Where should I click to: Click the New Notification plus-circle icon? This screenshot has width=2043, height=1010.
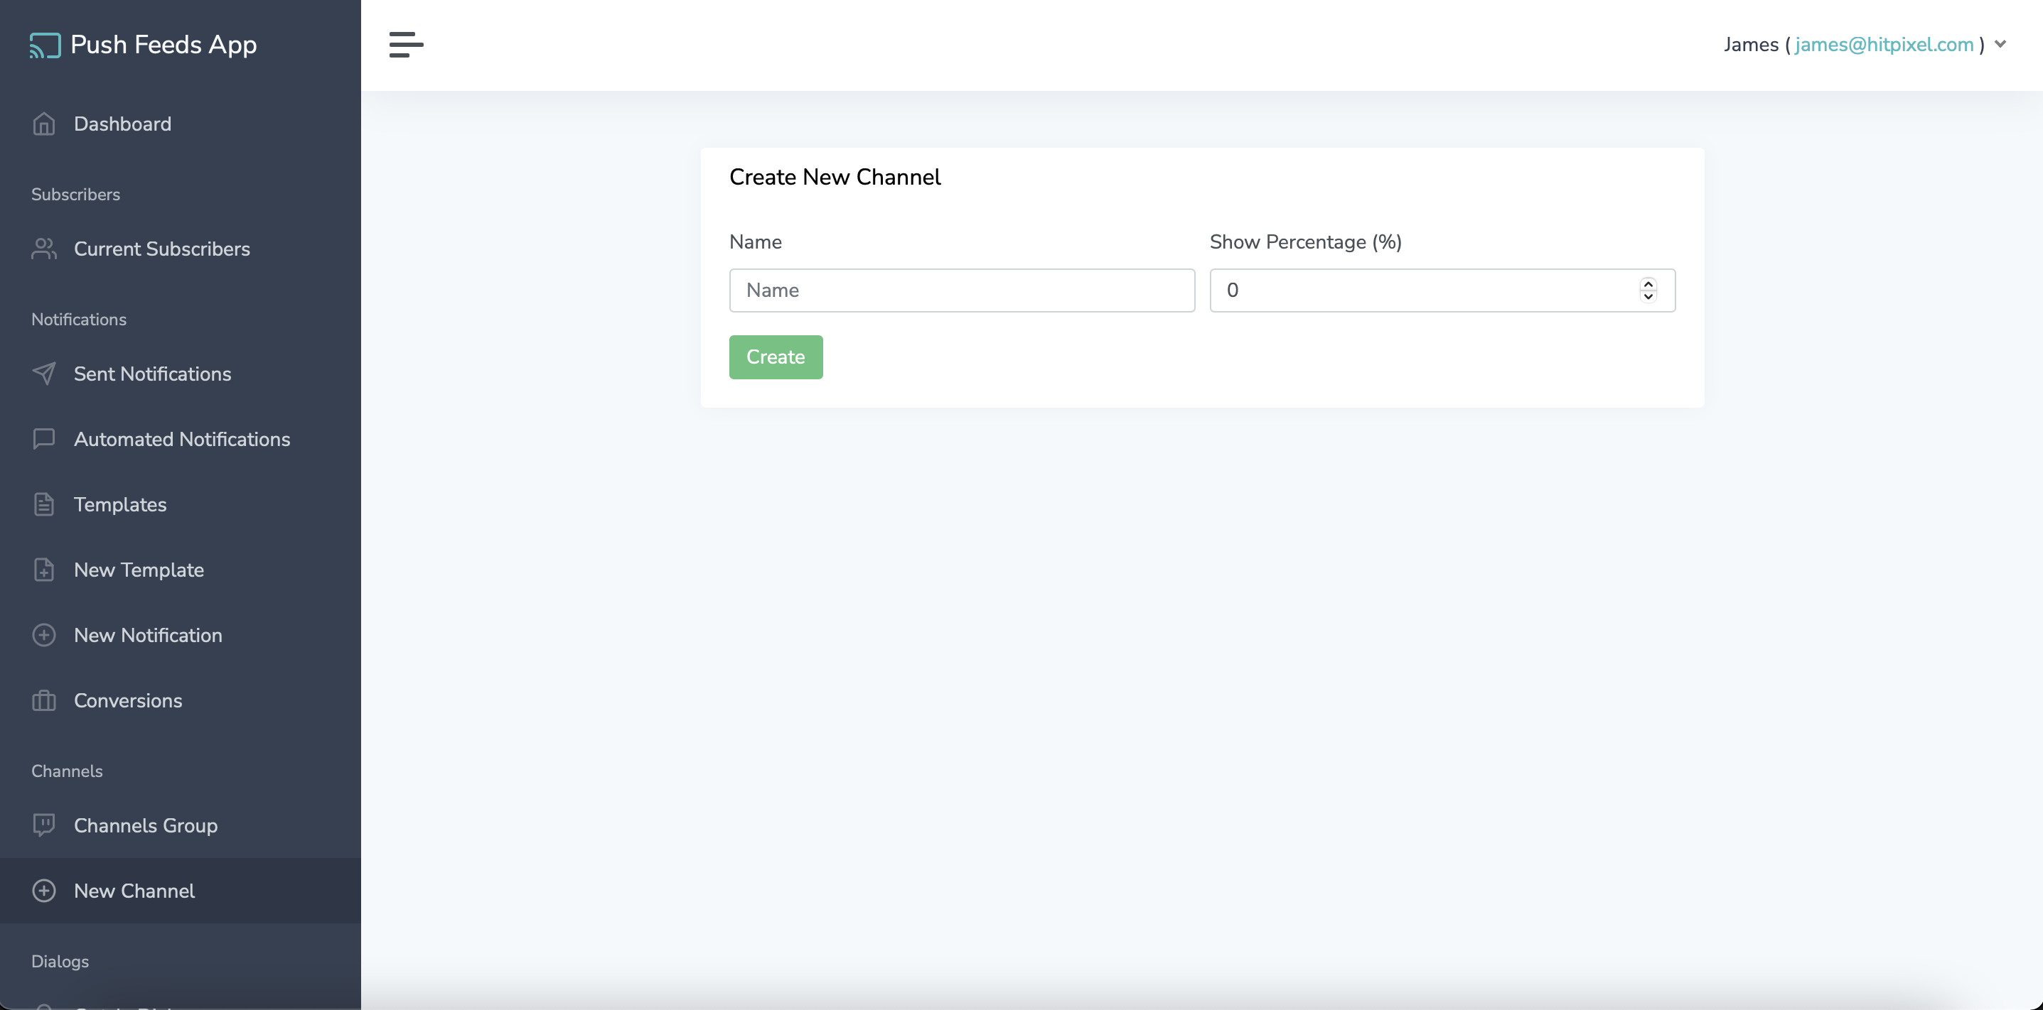(x=43, y=635)
